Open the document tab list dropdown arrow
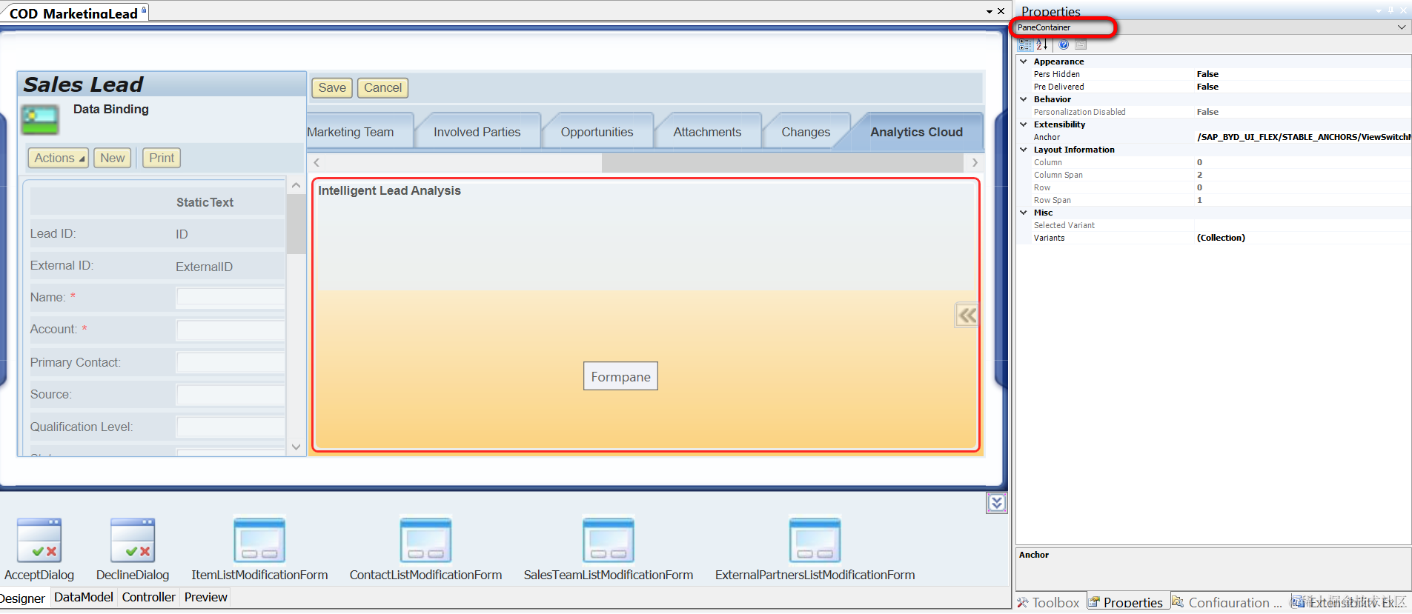The height and width of the screenshot is (614, 1412). (x=990, y=12)
